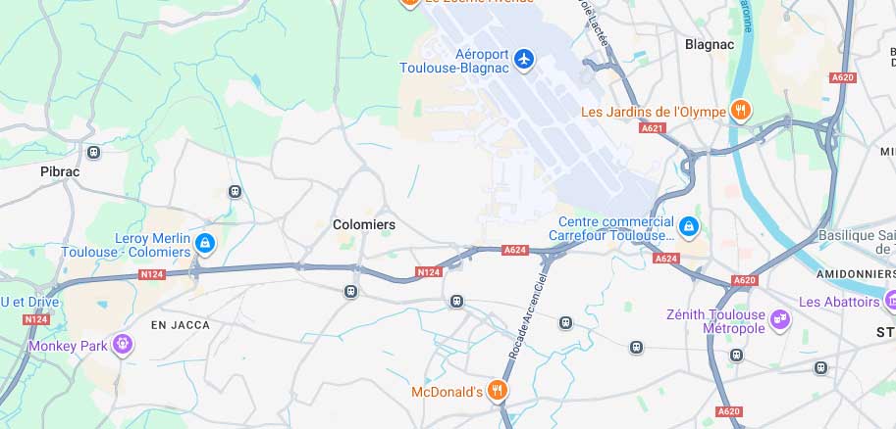Click the A621 road shield
The width and height of the screenshot is (896, 429).
tap(653, 128)
